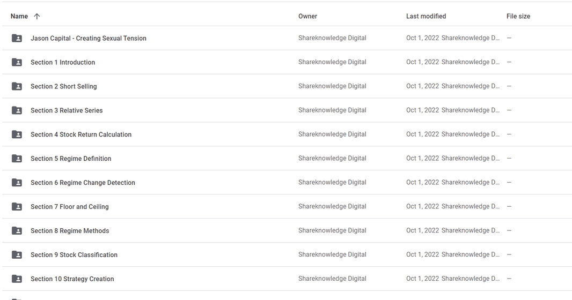Click Oct 1, 2022 date for Section 9

click(x=422, y=254)
